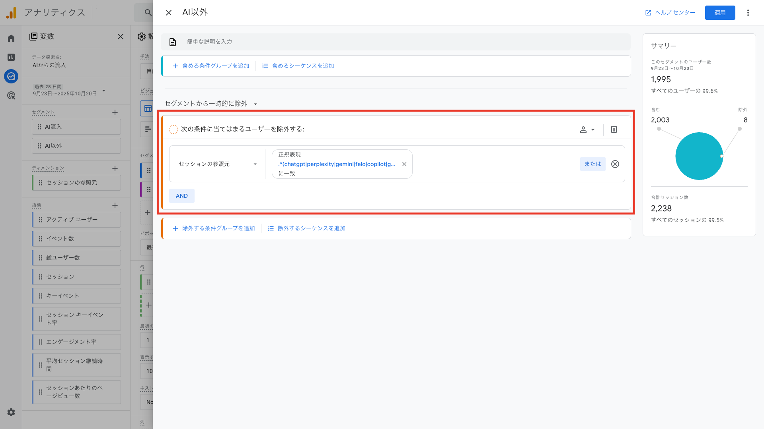
Task: Click the AND button to add another condition
Action: click(181, 195)
